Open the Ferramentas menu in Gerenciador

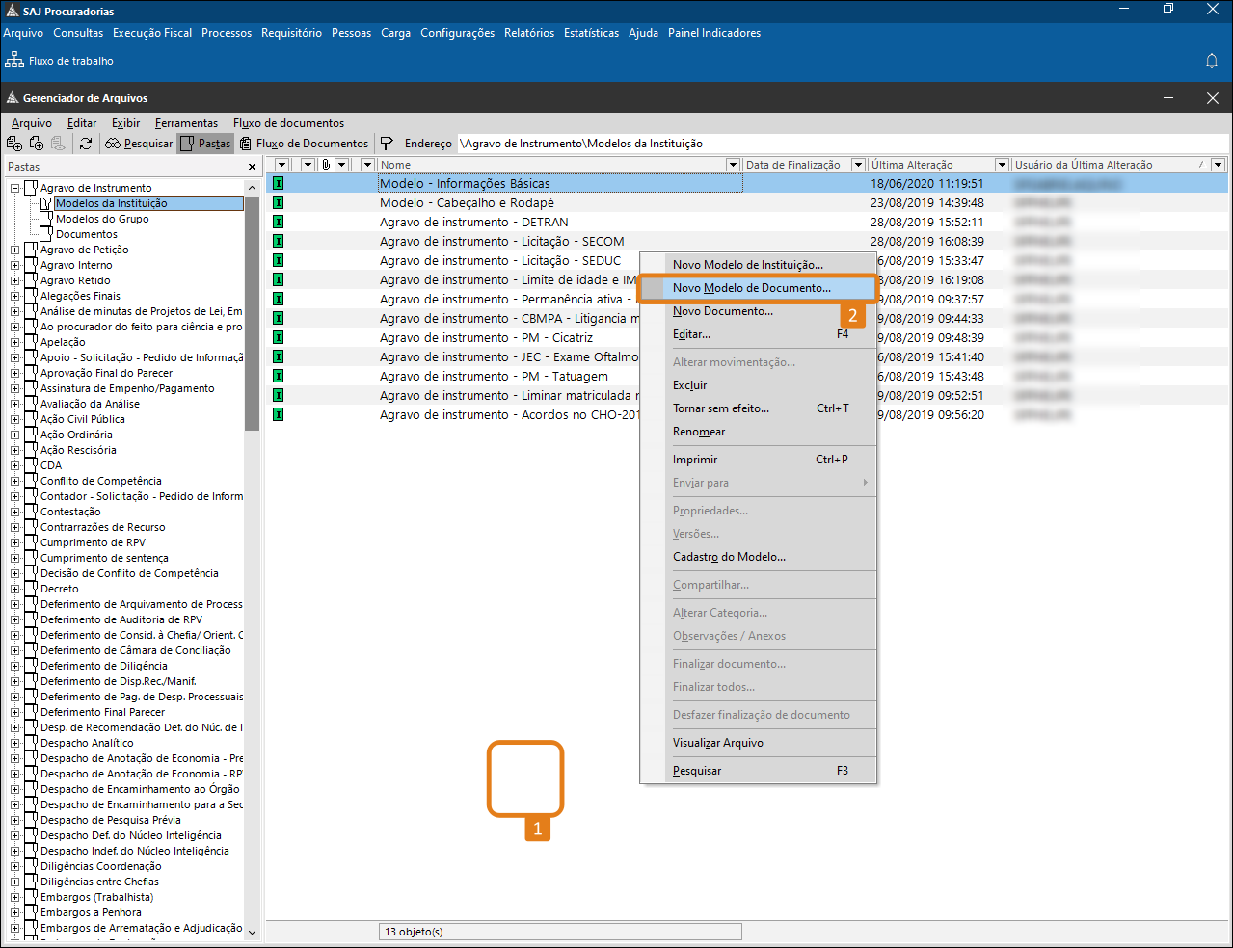pyautogui.click(x=186, y=123)
